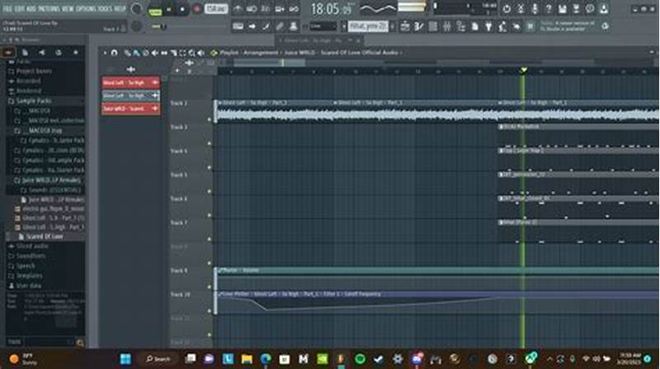Open audio editor scissors icon

[x=521, y=9]
